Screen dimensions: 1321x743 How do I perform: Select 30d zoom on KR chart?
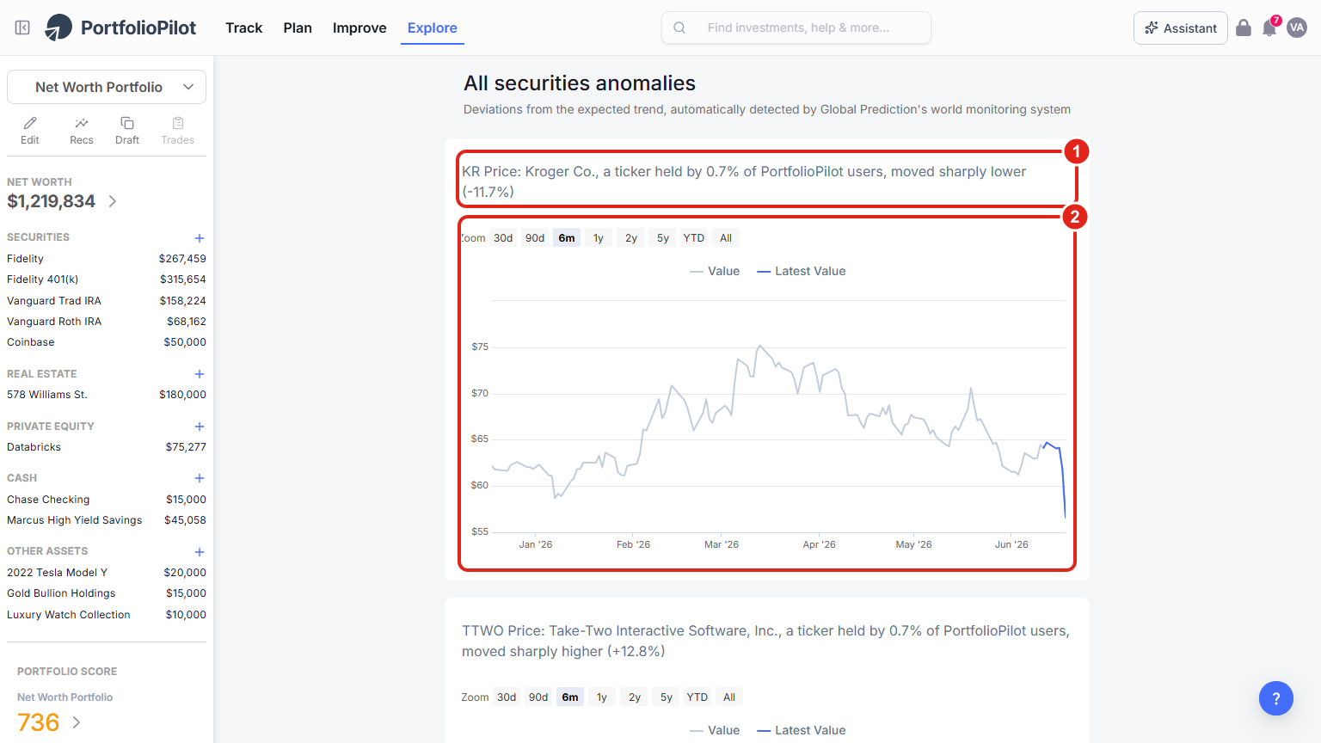pos(503,238)
